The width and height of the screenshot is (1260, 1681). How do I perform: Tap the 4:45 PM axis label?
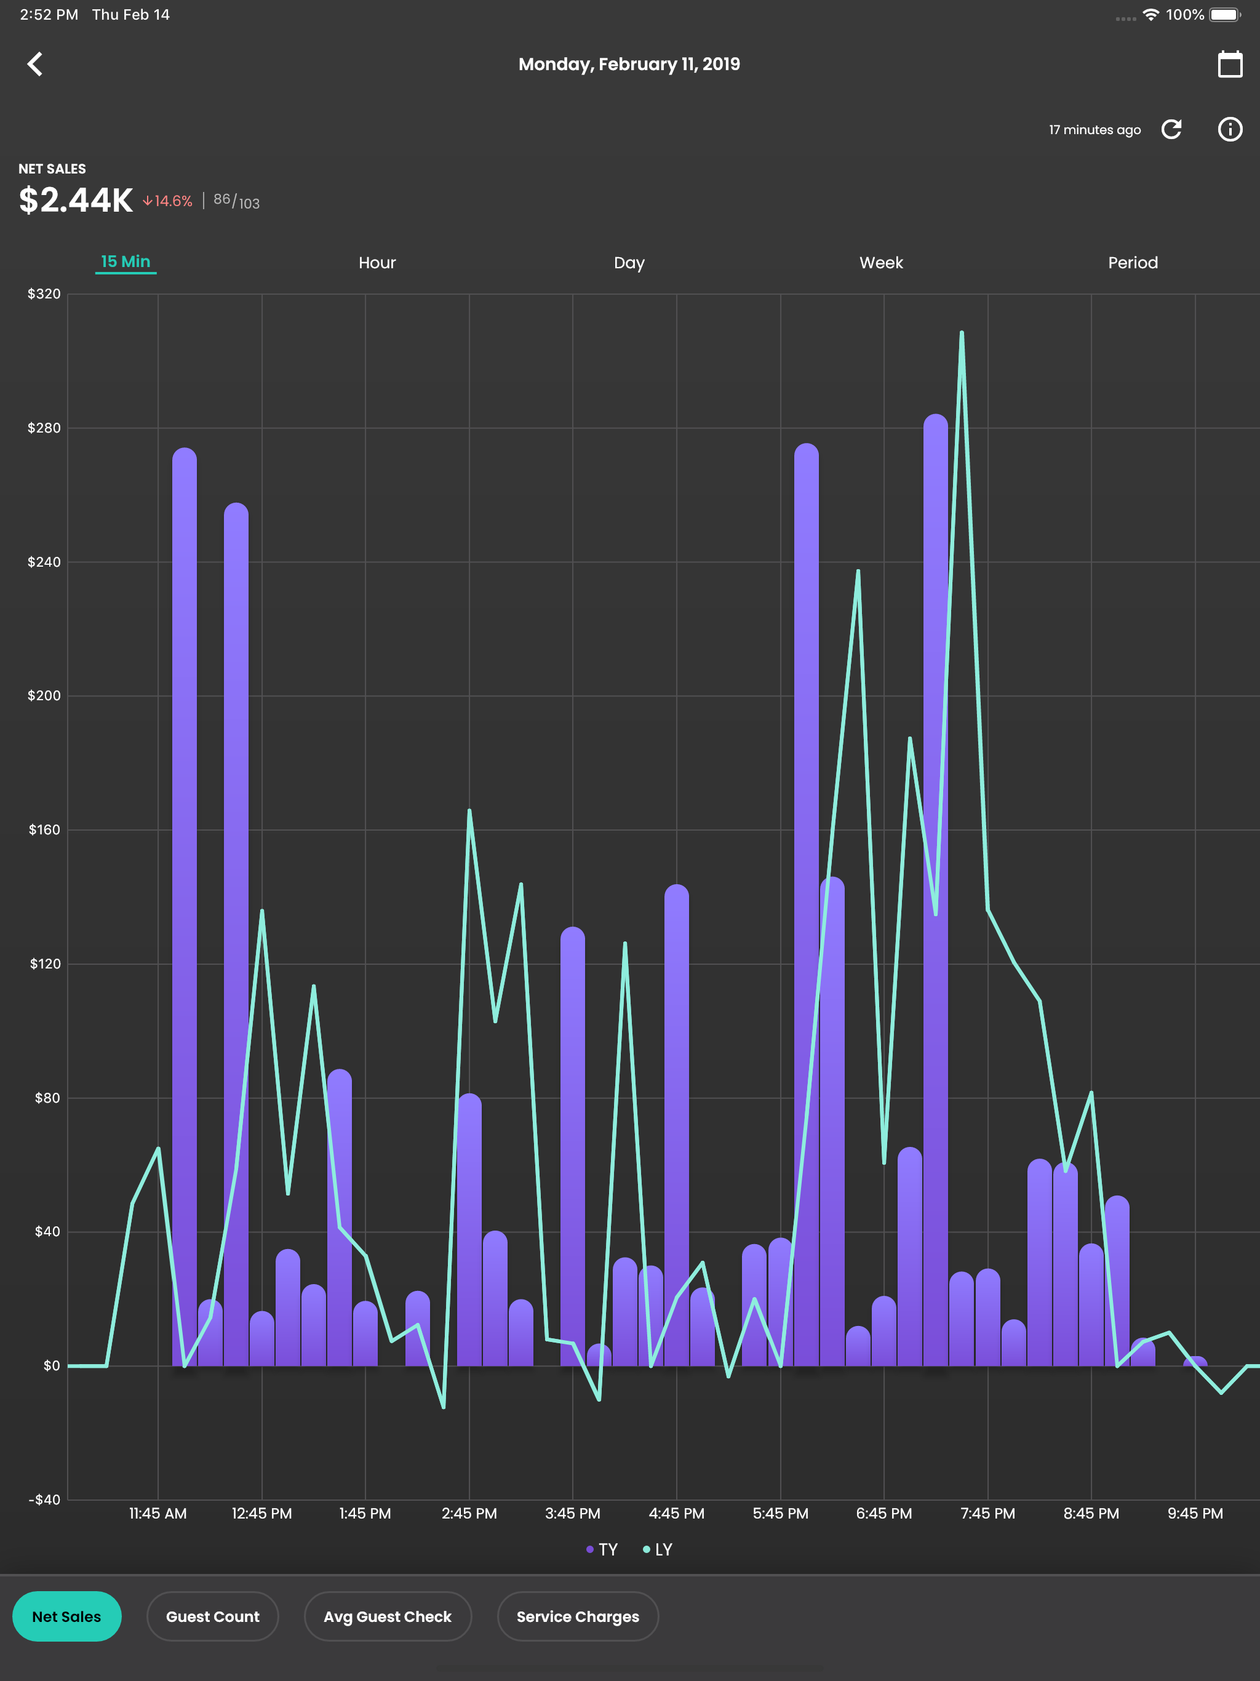676,1513
